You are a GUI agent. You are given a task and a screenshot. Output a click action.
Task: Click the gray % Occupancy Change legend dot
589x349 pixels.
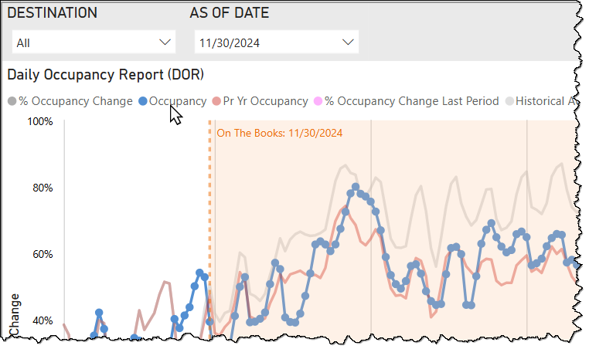(x=12, y=101)
